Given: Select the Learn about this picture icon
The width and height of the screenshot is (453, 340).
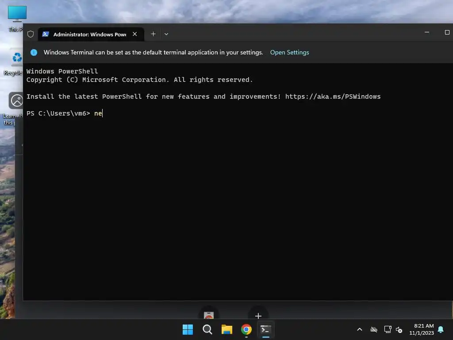Looking at the screenshot, I should click(12, 108).
